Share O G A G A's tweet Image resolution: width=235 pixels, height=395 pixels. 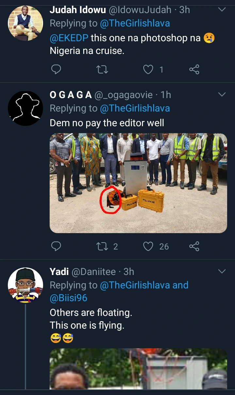(194, 246)
